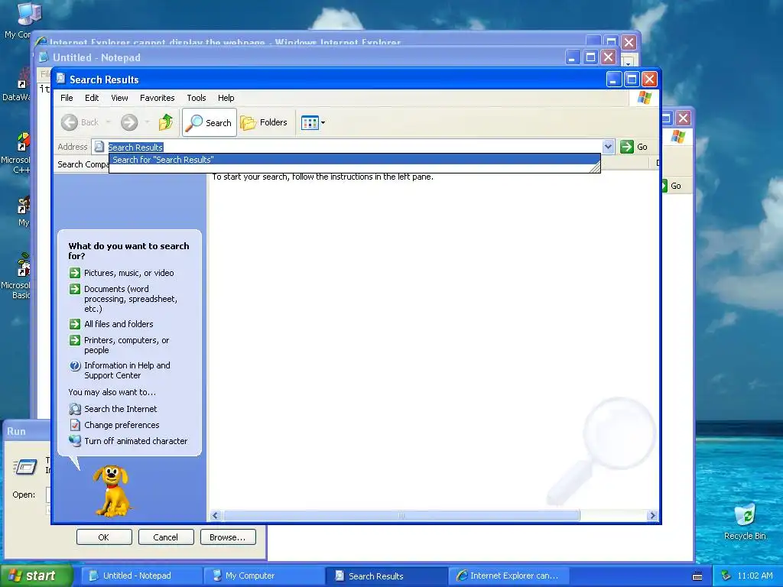Viewport: 783px width, 587px height.
Task: Click the taskbar keyboard tray icon
Action: pos(697,576)
